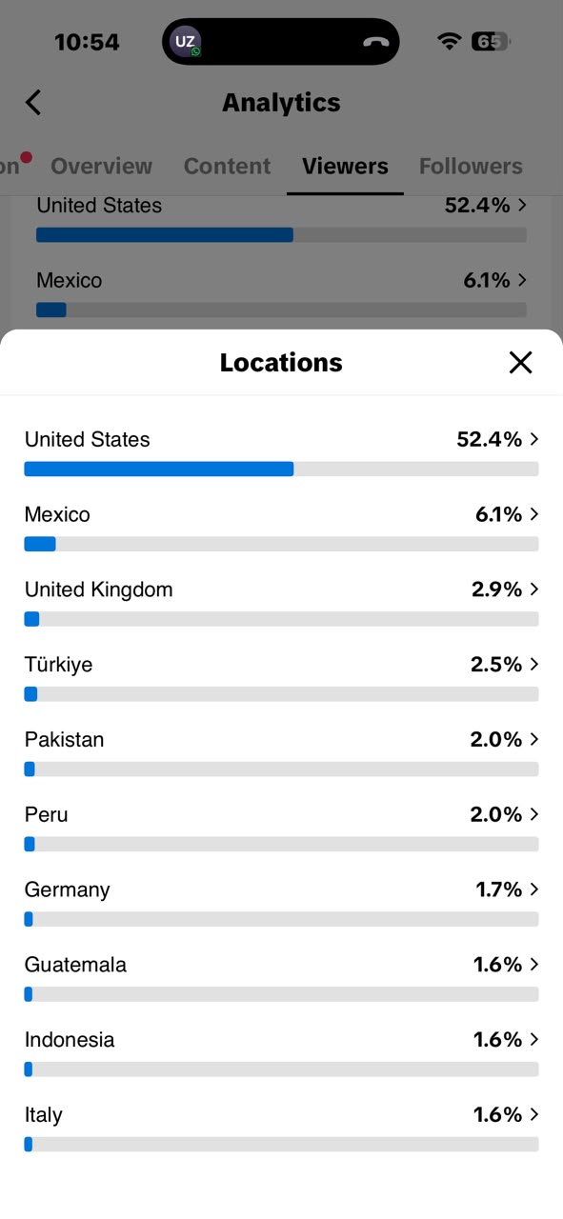
Task: Open the Followers tab
Action: 471,166
